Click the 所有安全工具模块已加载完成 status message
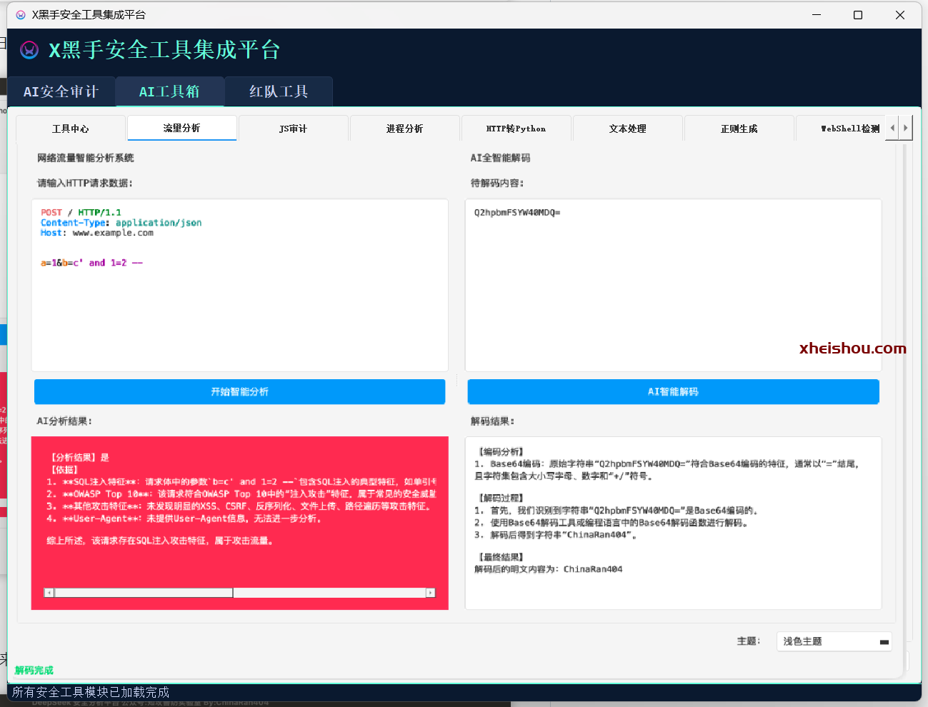Screen dimensions: 928x707 point(91,692)
